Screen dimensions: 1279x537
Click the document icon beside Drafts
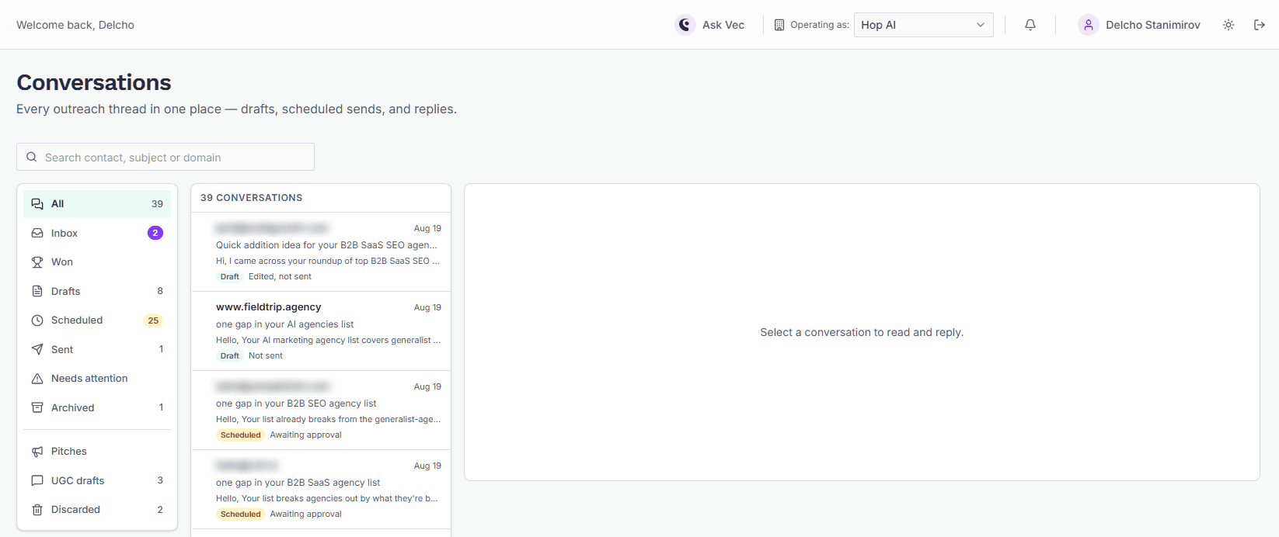[x=37, y=291]
